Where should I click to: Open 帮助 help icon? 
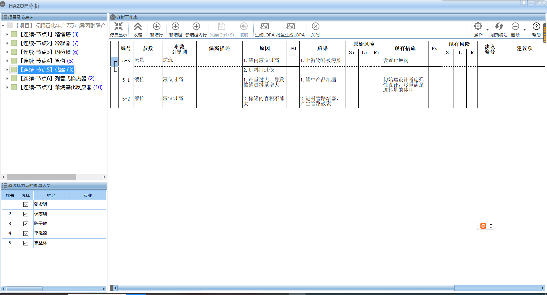tap(536, 26)
